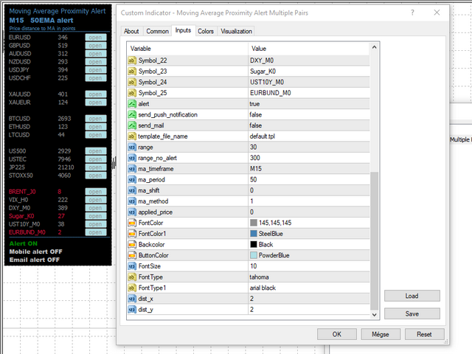Select the Inputs tab
The width and height of the screenshot is (472, 354).
[x=183, y=30]
